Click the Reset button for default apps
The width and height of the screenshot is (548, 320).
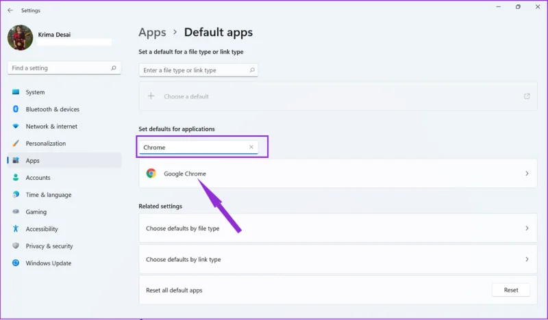[x=510, y=290]
